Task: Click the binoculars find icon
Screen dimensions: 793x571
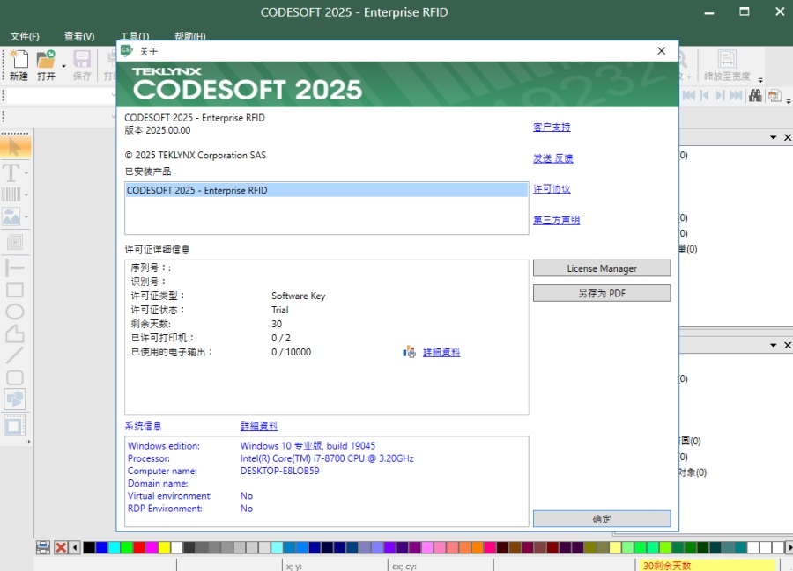Action: (756, 95)
